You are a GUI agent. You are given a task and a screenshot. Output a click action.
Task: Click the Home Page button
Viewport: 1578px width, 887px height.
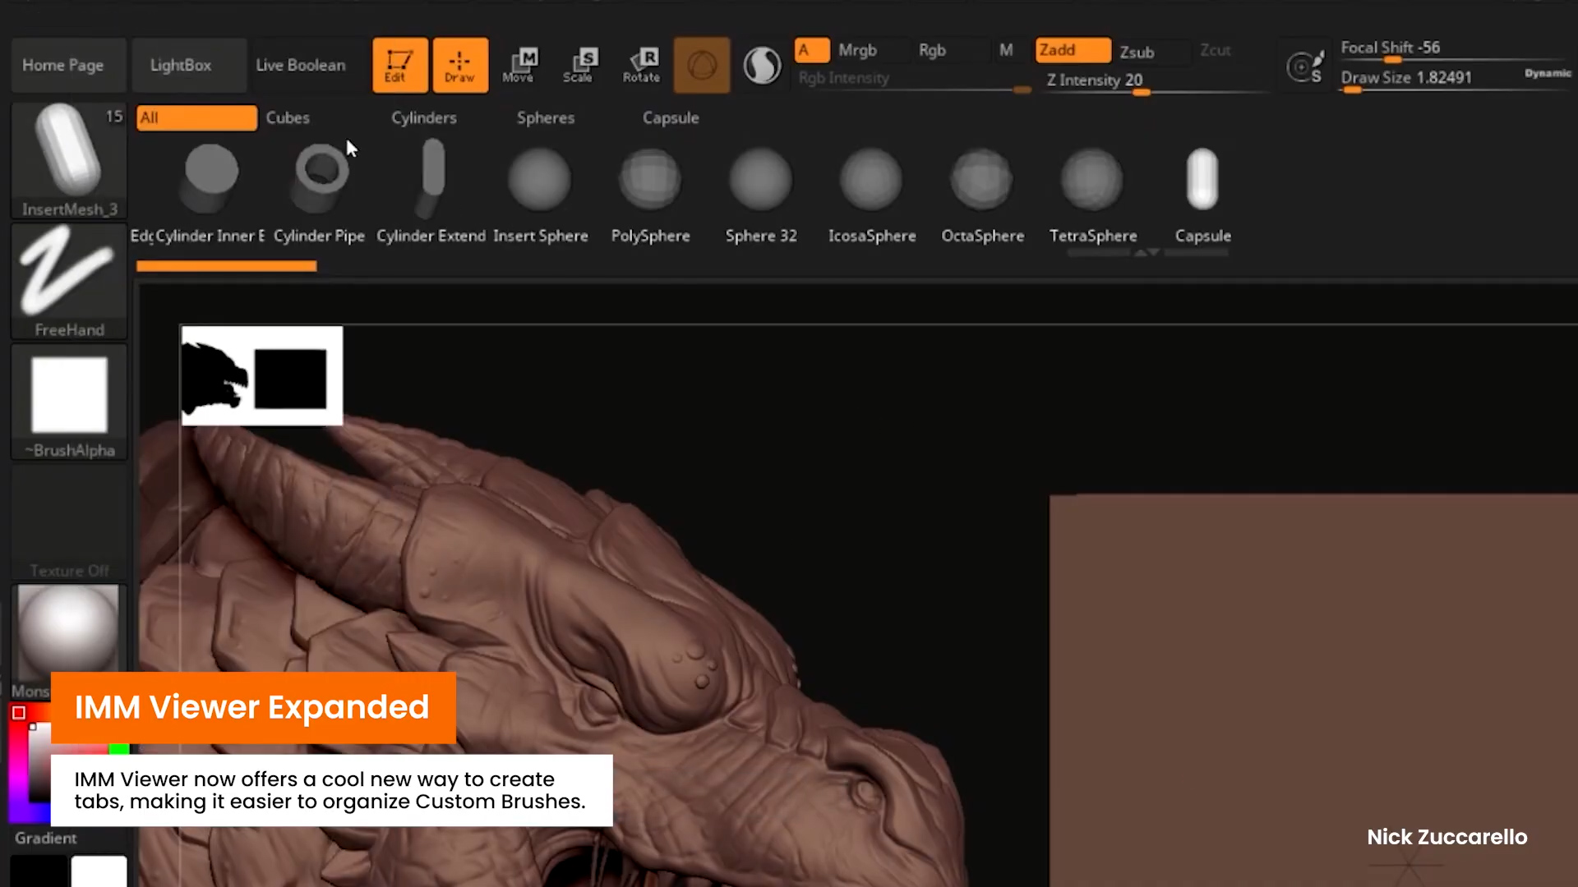pyautogui.click(x=63, y=65)
